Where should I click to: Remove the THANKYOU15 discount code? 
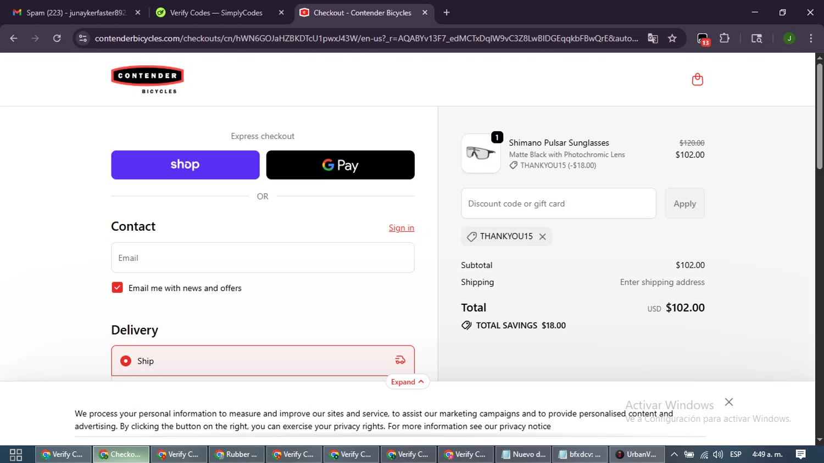coord(542,237)
